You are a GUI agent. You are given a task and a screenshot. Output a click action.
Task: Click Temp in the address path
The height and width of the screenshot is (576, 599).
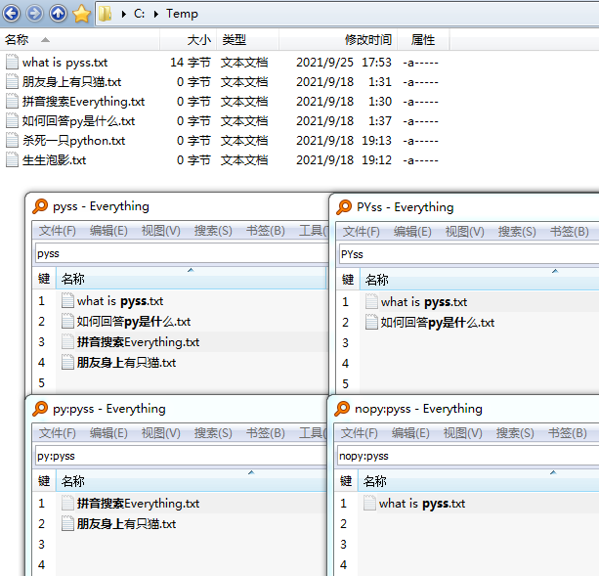click(182, 14)
